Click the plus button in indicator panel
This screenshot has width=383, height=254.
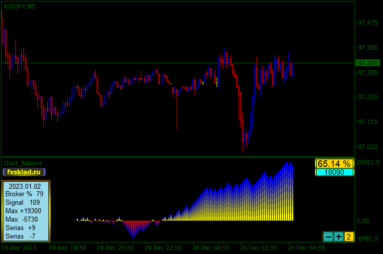pos(339,237)
